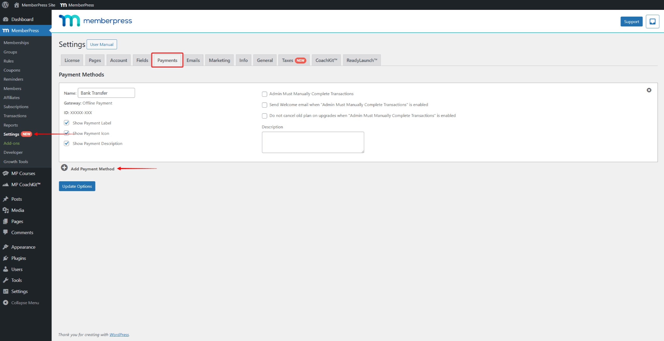Uncheck Show Payment Description
Screen dimensions: 664x341
67,143
